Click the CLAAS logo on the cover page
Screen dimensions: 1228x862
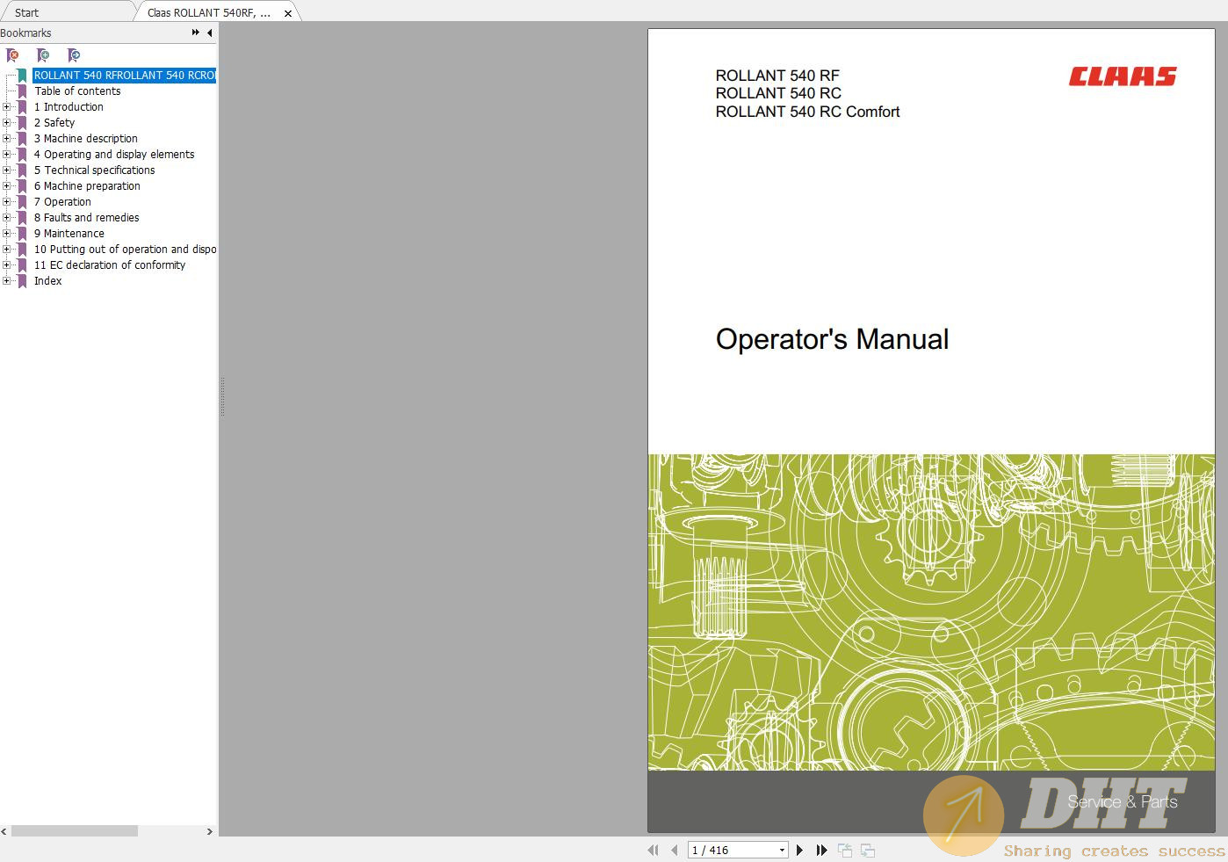pos(1122,76)
